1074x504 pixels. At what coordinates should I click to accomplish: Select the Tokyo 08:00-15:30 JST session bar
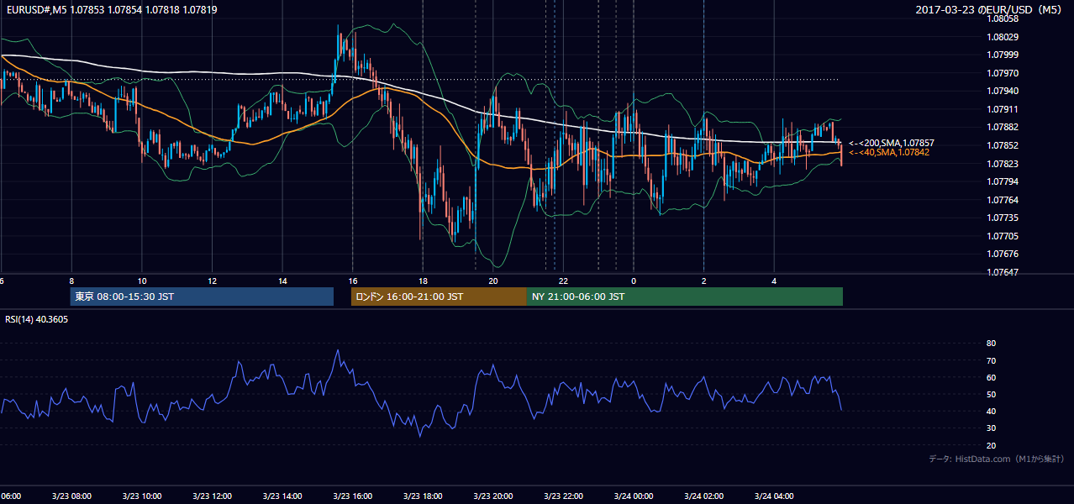202,297
